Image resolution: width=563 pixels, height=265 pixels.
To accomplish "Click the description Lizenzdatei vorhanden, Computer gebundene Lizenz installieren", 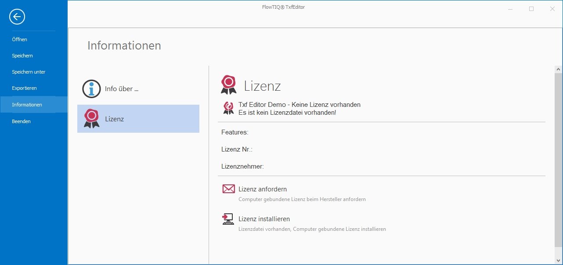I will click(312, 229).
